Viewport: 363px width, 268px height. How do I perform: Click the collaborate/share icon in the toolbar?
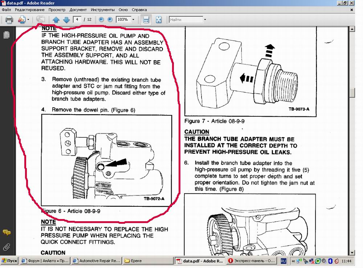[21, 20]
